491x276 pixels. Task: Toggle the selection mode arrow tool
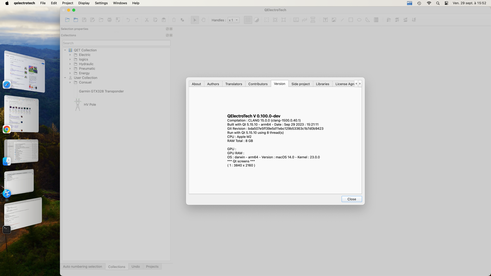(x=194, y=20)
